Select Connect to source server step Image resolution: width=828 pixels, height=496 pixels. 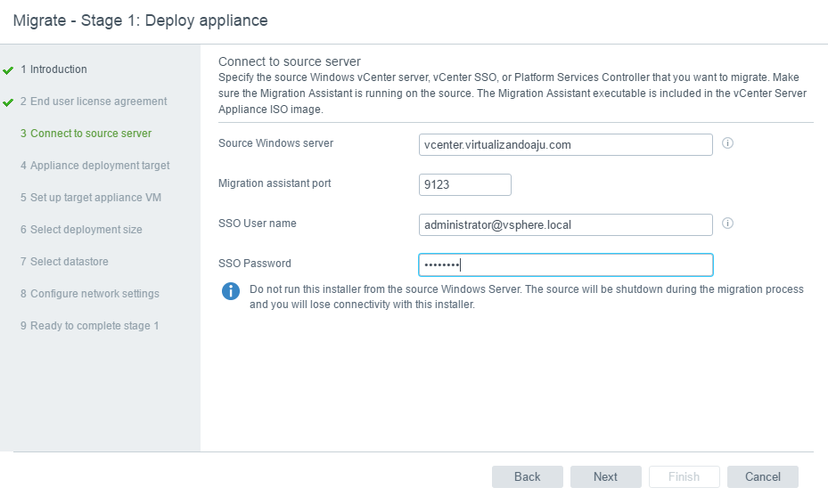click(86, 134)
